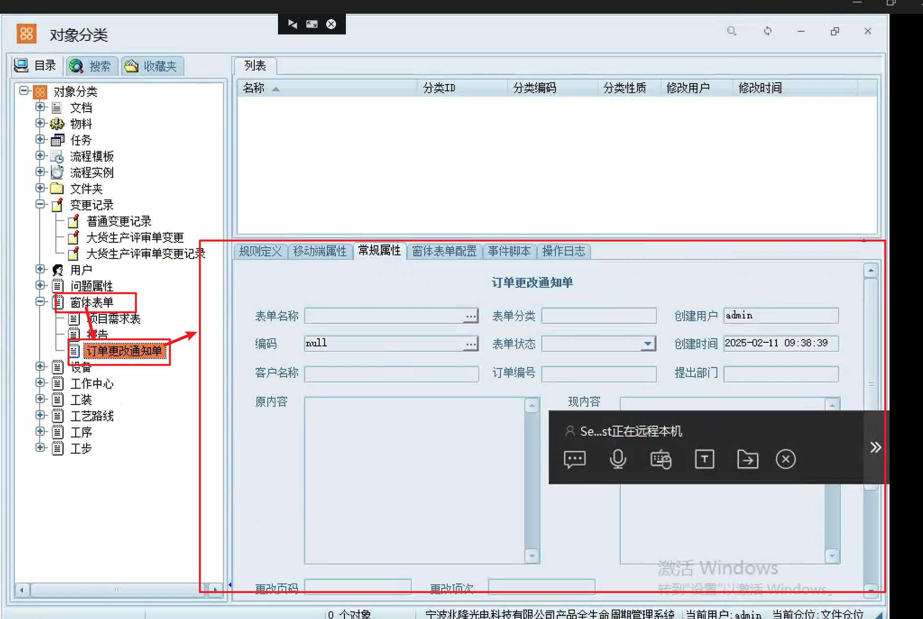
Task: Click the 物料 gear icon
Action: click(57, 123)
